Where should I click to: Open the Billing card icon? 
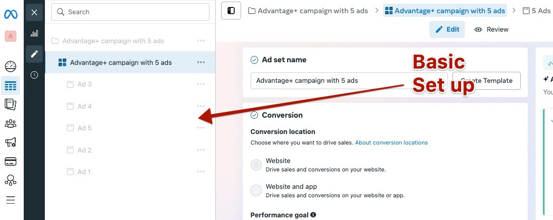click(x=11, y=161)
